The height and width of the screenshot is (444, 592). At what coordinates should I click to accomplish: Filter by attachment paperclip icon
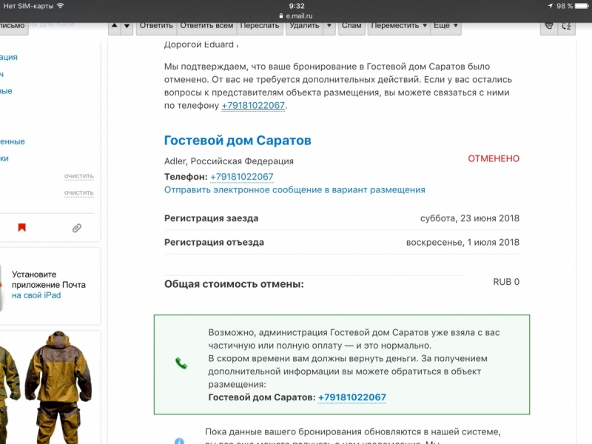tap(76, 228)
